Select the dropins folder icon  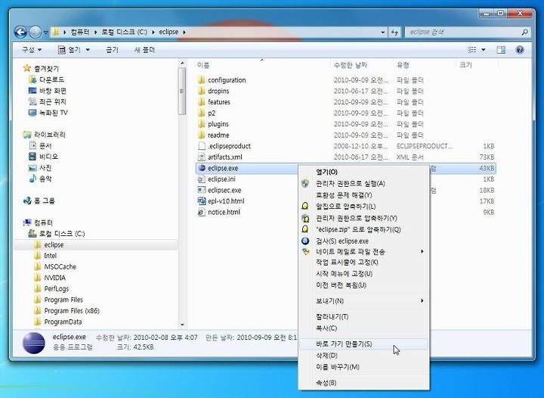coord(202,91)
